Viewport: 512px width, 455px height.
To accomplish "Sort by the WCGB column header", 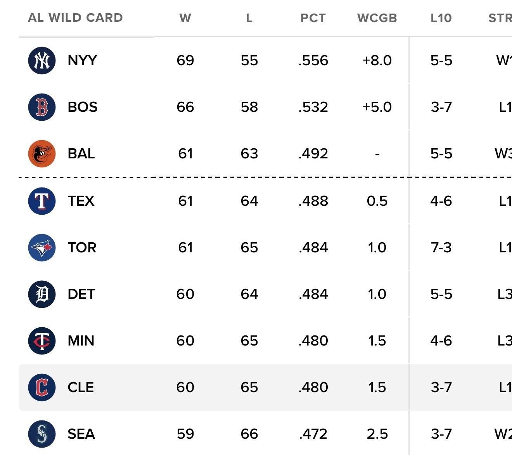I will tap(377, 18).
